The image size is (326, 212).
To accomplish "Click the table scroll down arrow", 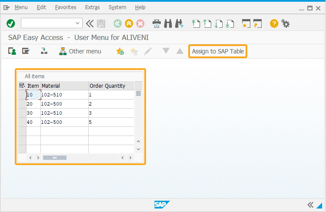I will (x=138, y=149).
